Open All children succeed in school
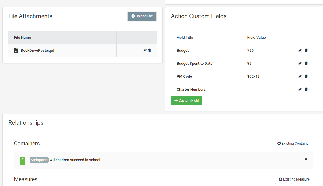 tap(75, 160)
